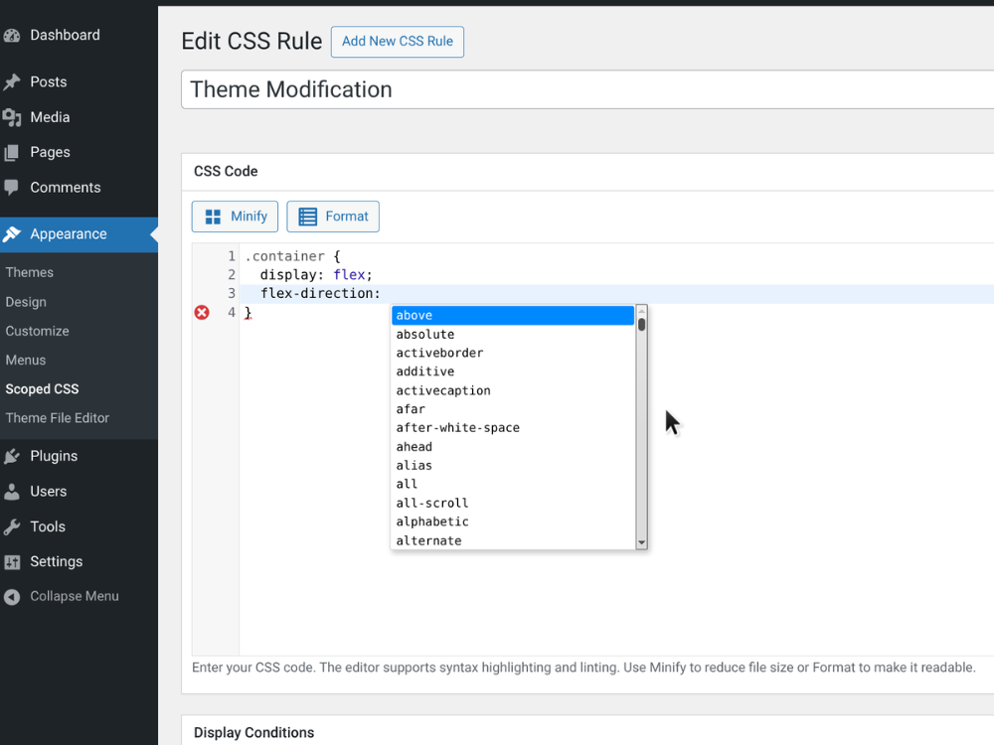The height and width of the screenshot is (745, 994).
Task: Open the Scoped CSS submenu link
Action: pos(42,389)
